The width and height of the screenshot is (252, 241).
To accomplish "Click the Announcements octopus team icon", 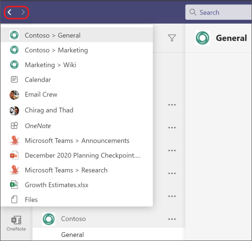I will (15, 141).
